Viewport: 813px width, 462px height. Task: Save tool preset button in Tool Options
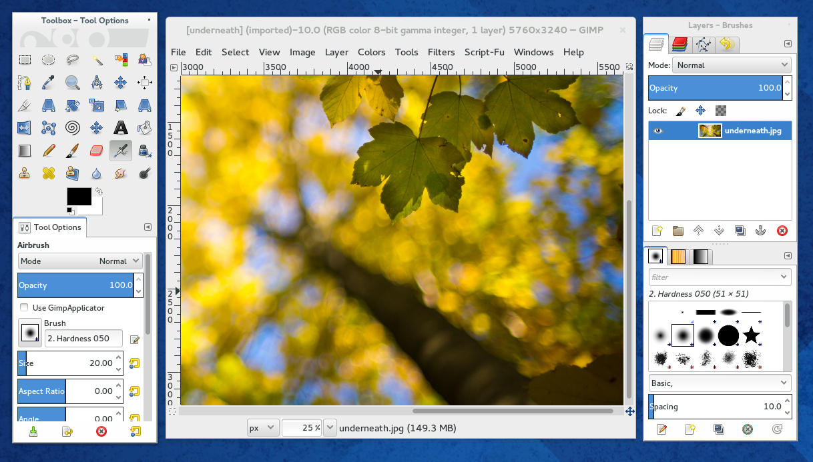[33, 431]
